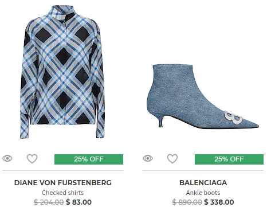
Task: Click the crossed-out $ 890.00 price
Action: point(187,202)
